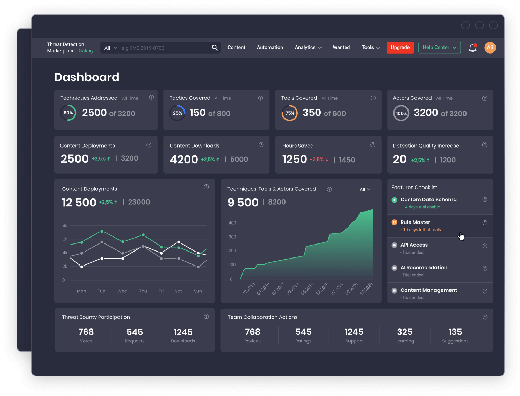Open the Help Center dropdown
This screenshot has width=520, height=396.
pyautogui.click(x=439, y=48)
